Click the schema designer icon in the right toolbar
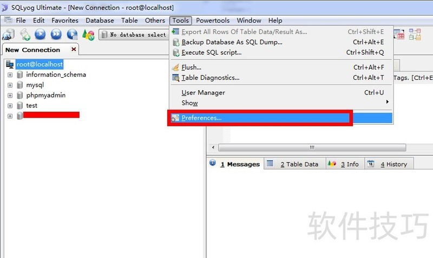433x258 pixels. click(415, 35)
